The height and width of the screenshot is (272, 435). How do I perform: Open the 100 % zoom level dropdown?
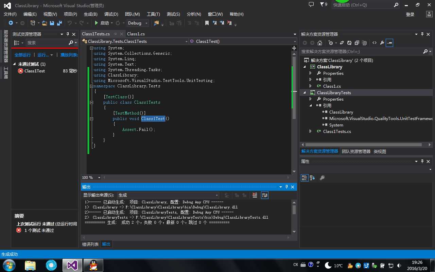tap(91, 177)
